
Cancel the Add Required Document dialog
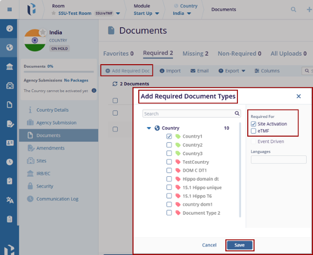point(209,245)
